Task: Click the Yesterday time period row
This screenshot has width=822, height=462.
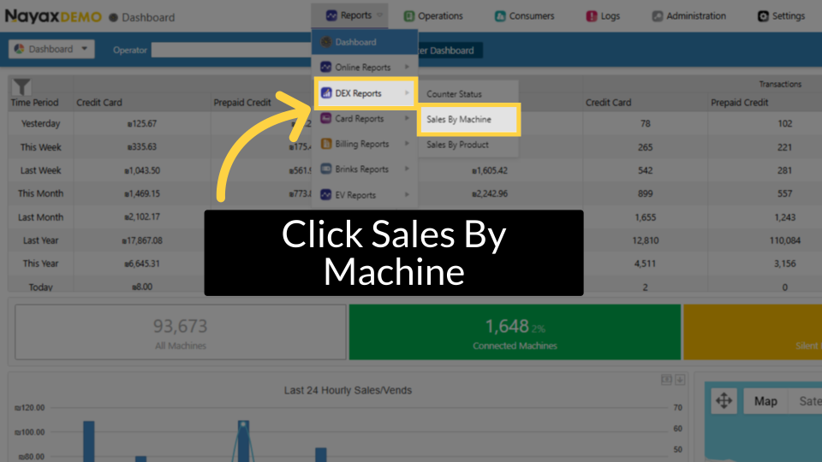Action: [x=40, y=123]
